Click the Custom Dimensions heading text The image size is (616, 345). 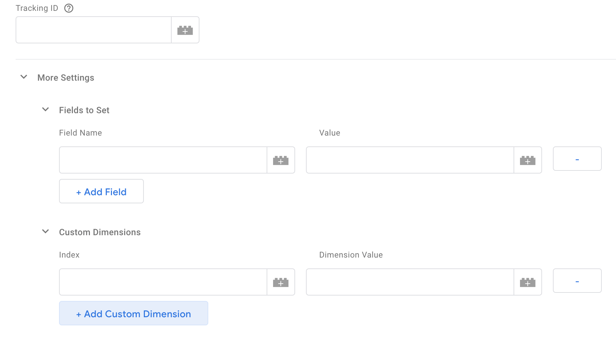[x=100, y=232]
